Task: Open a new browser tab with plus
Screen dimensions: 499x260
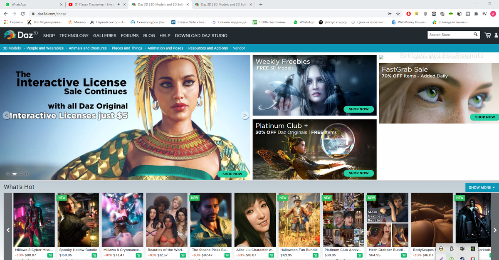Action: [x=261, y=5]
